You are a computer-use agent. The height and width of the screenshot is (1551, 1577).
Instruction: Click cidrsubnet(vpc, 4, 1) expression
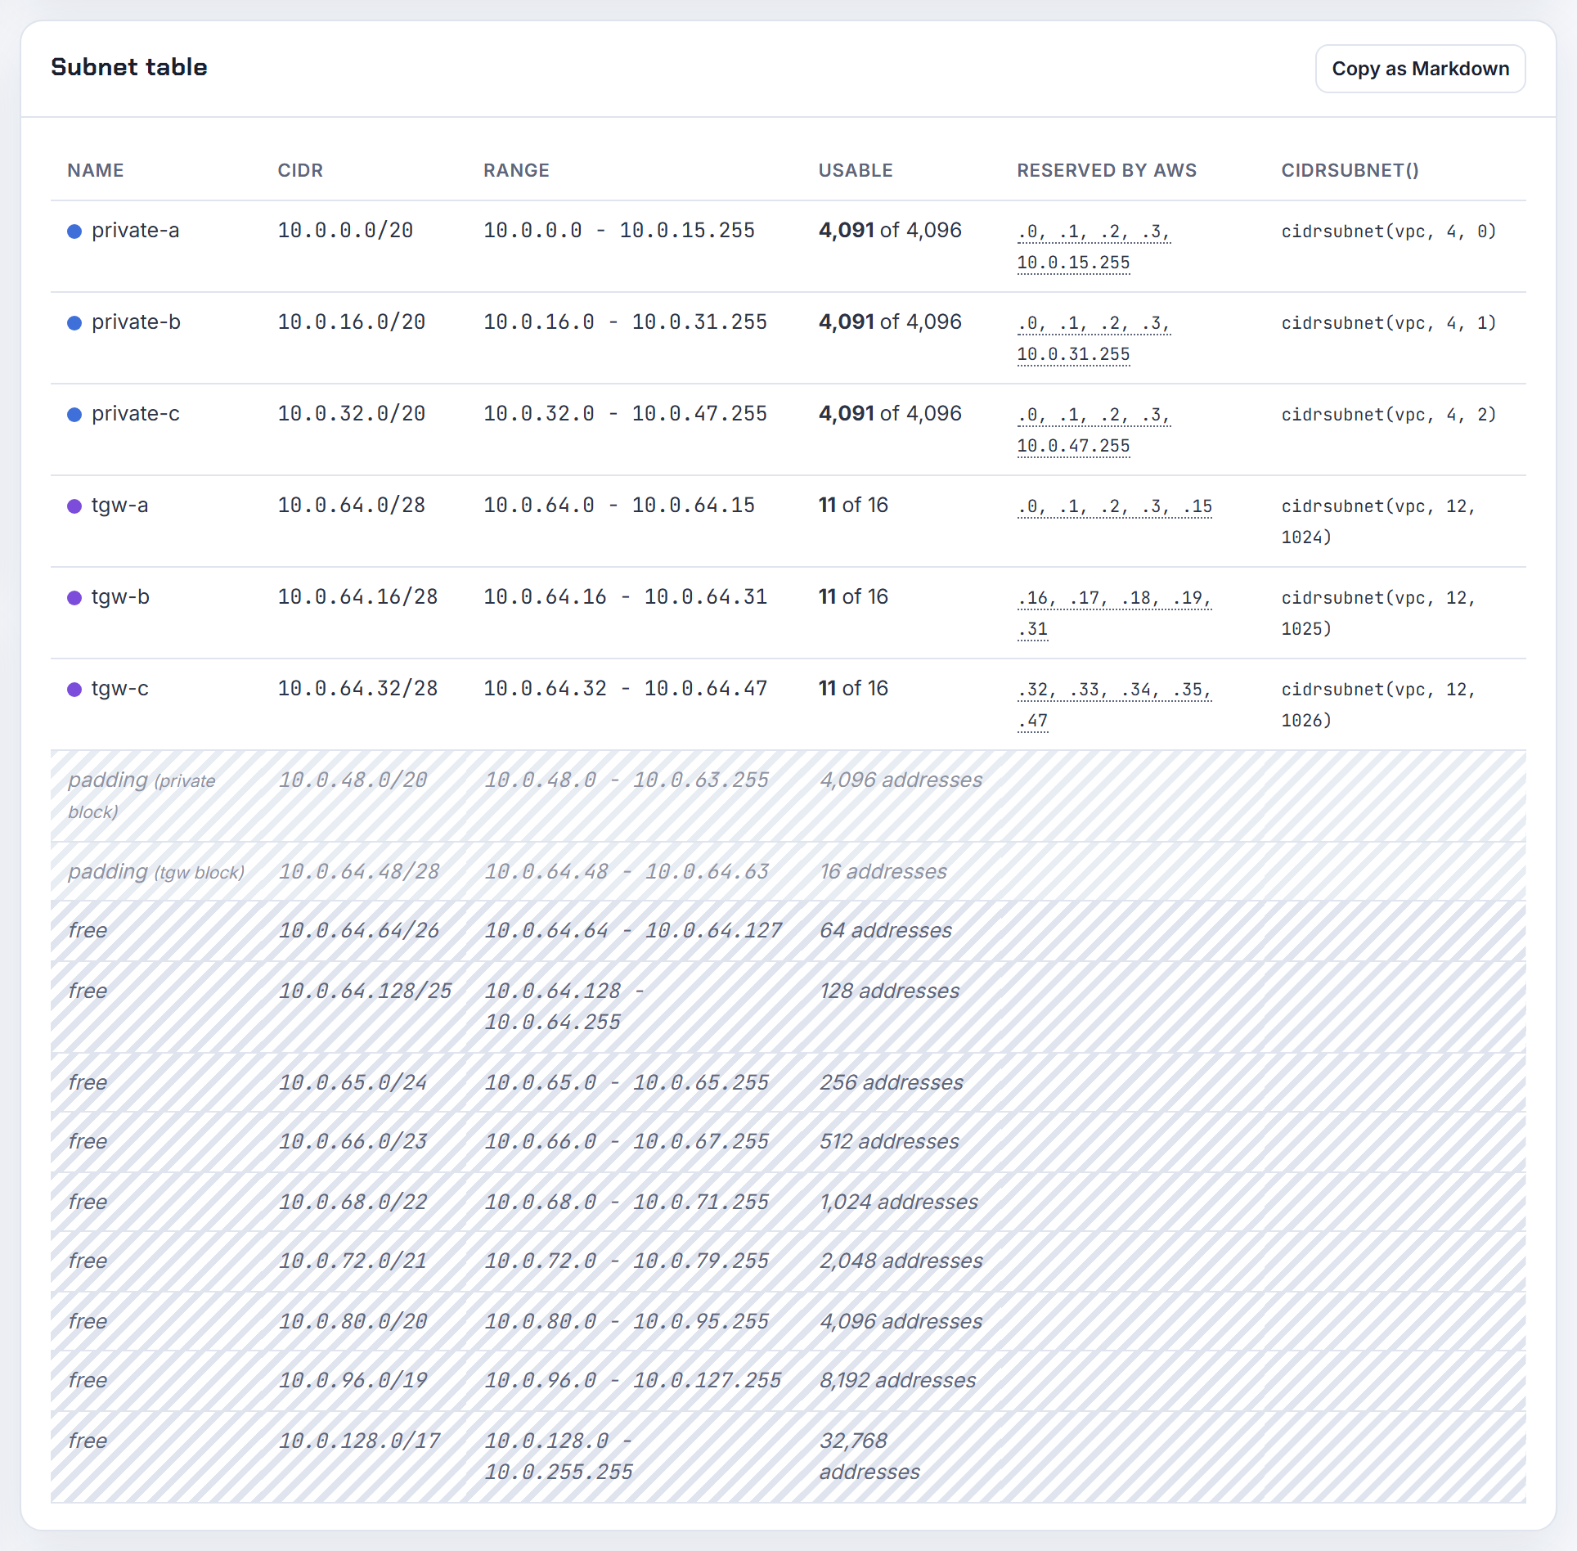1389,323
